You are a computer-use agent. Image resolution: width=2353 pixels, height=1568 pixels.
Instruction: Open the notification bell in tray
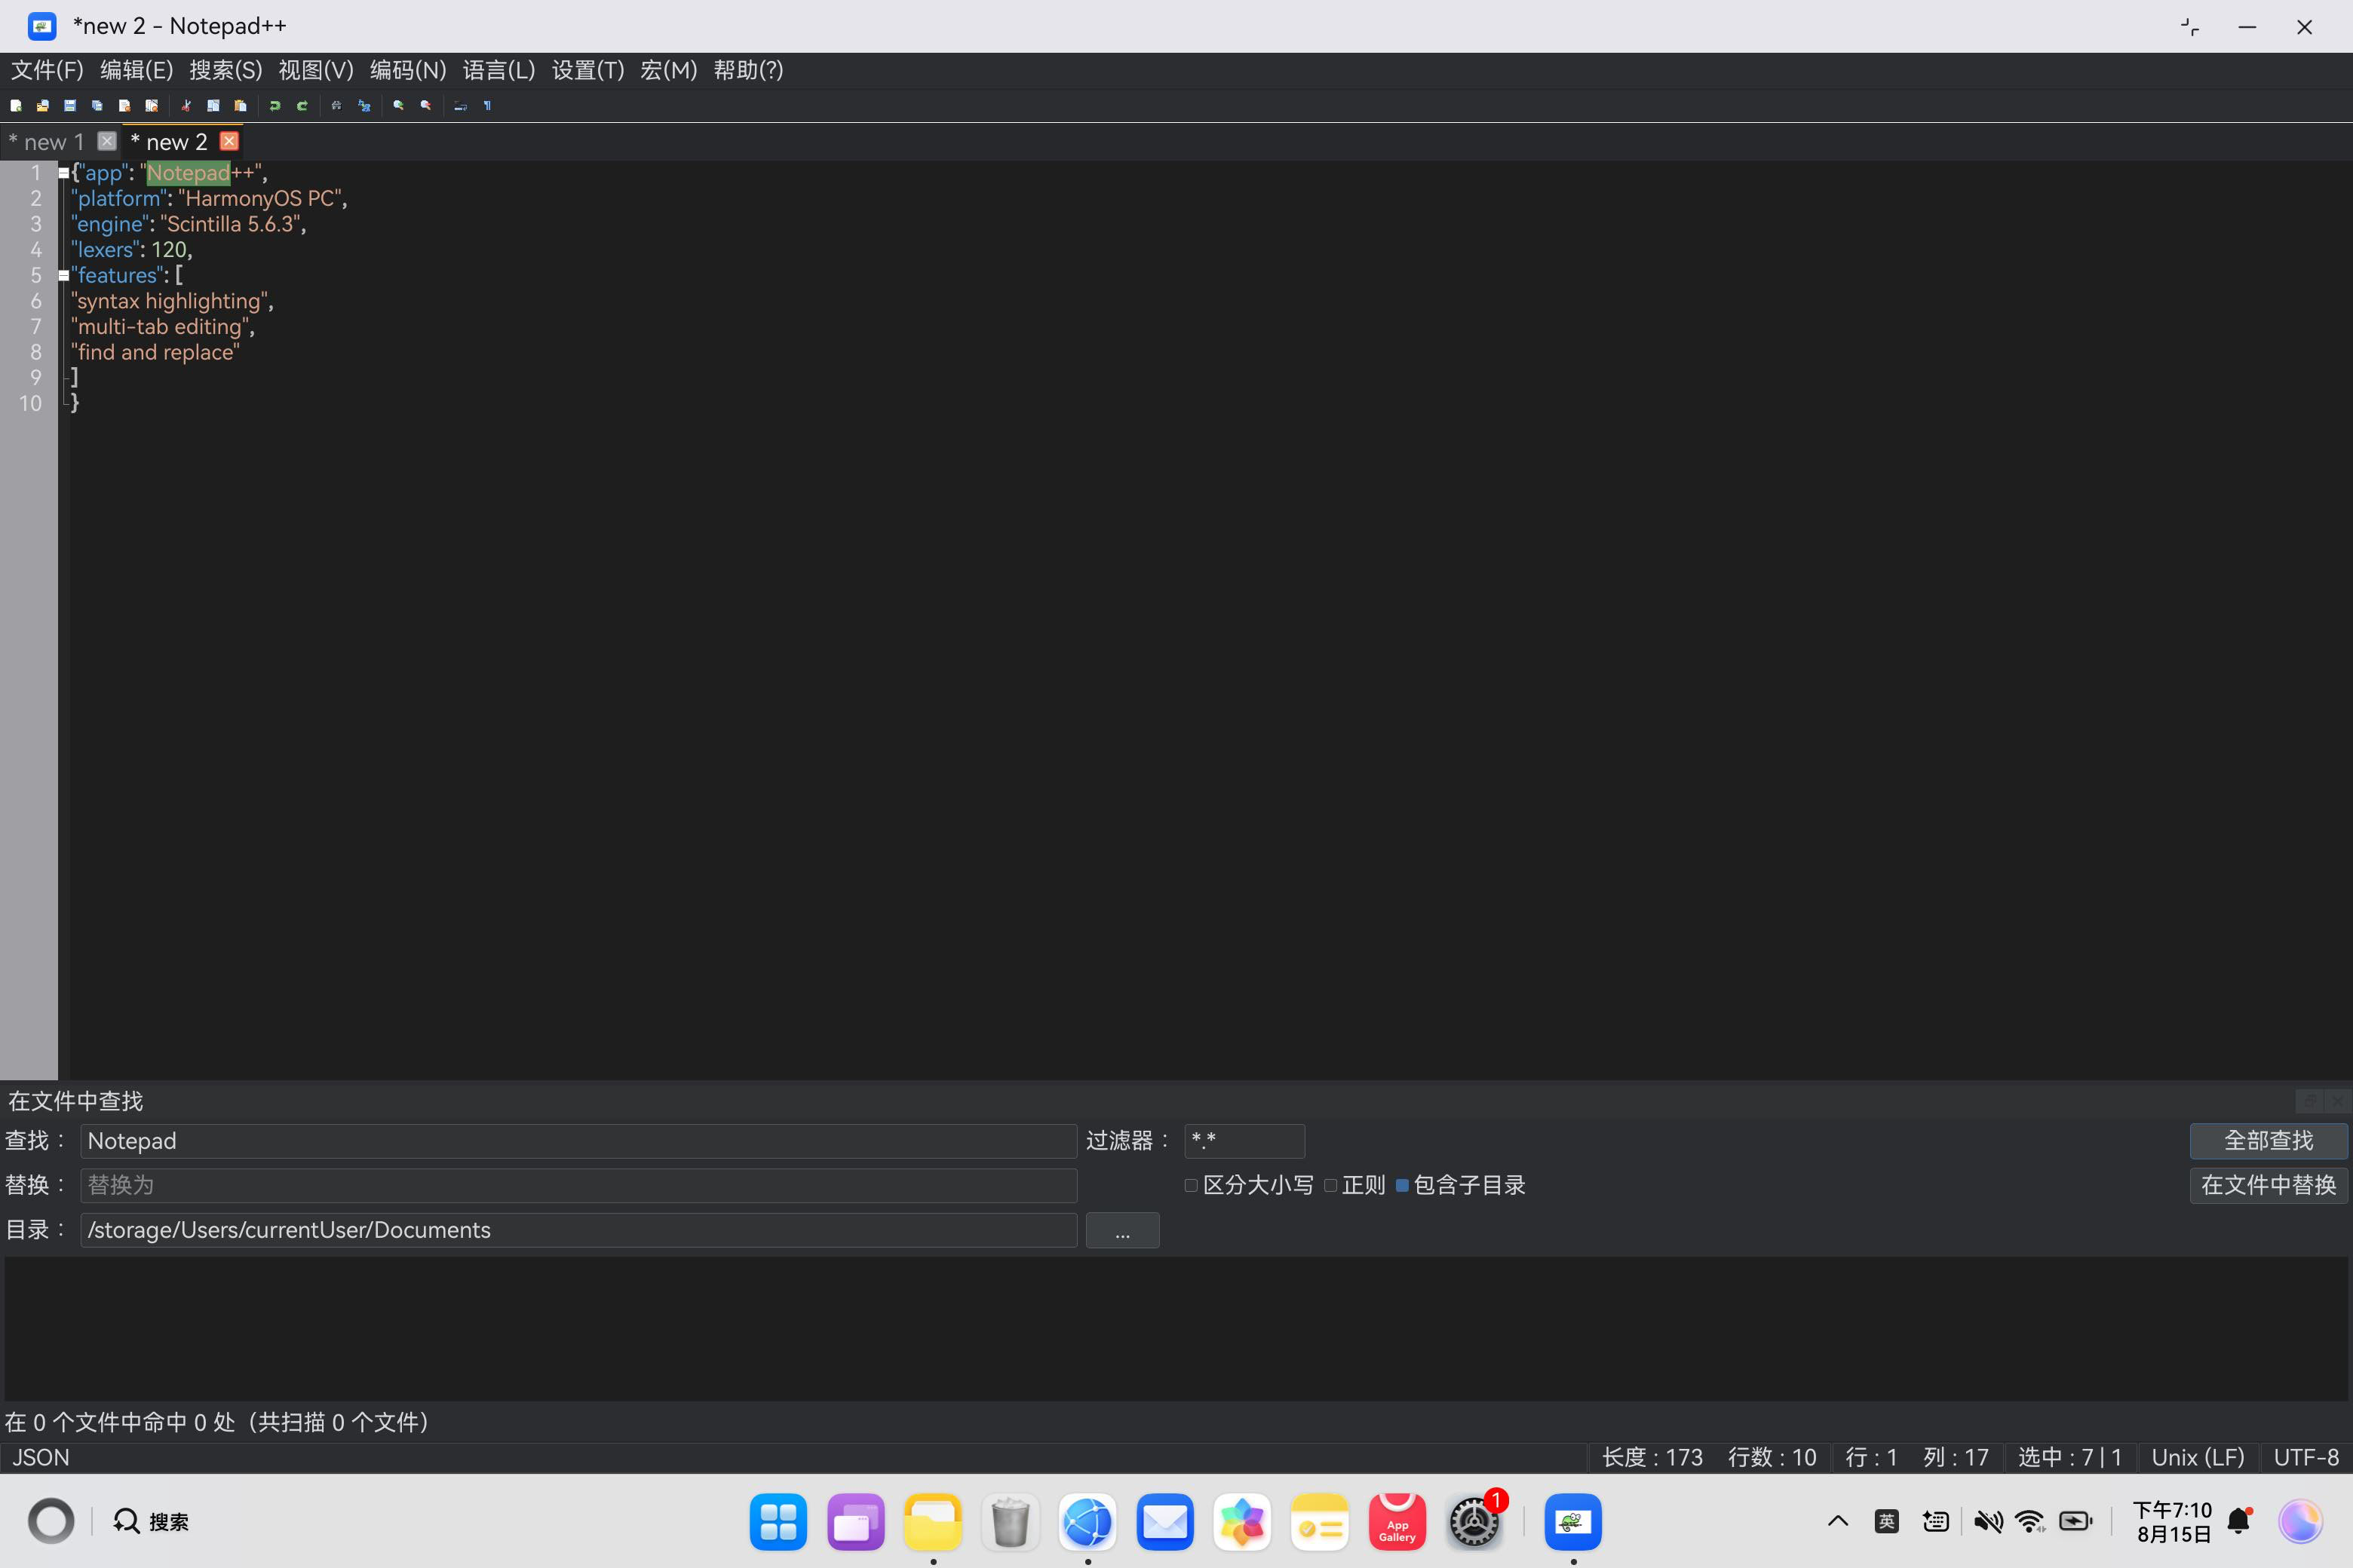pos(2239,1522)
